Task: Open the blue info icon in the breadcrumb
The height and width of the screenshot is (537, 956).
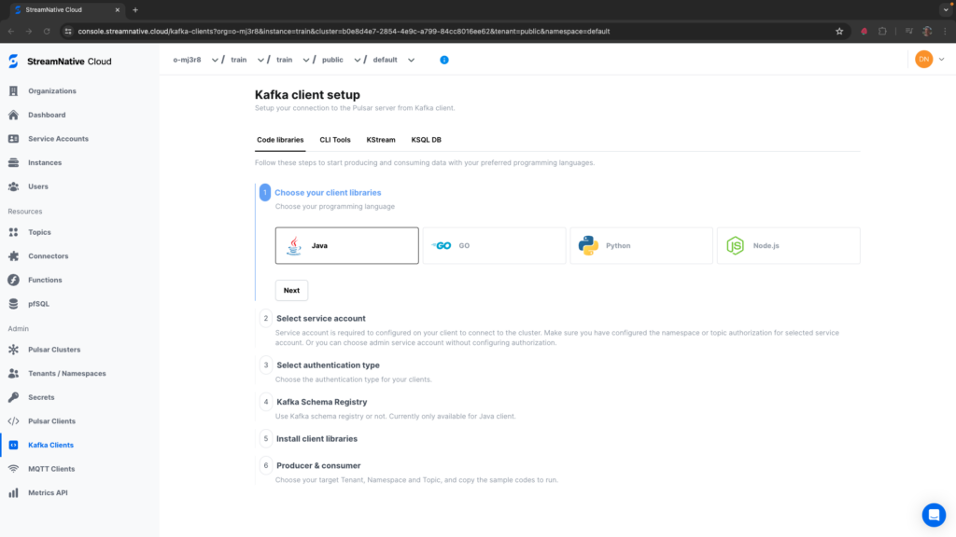Action: coord(443,60)
